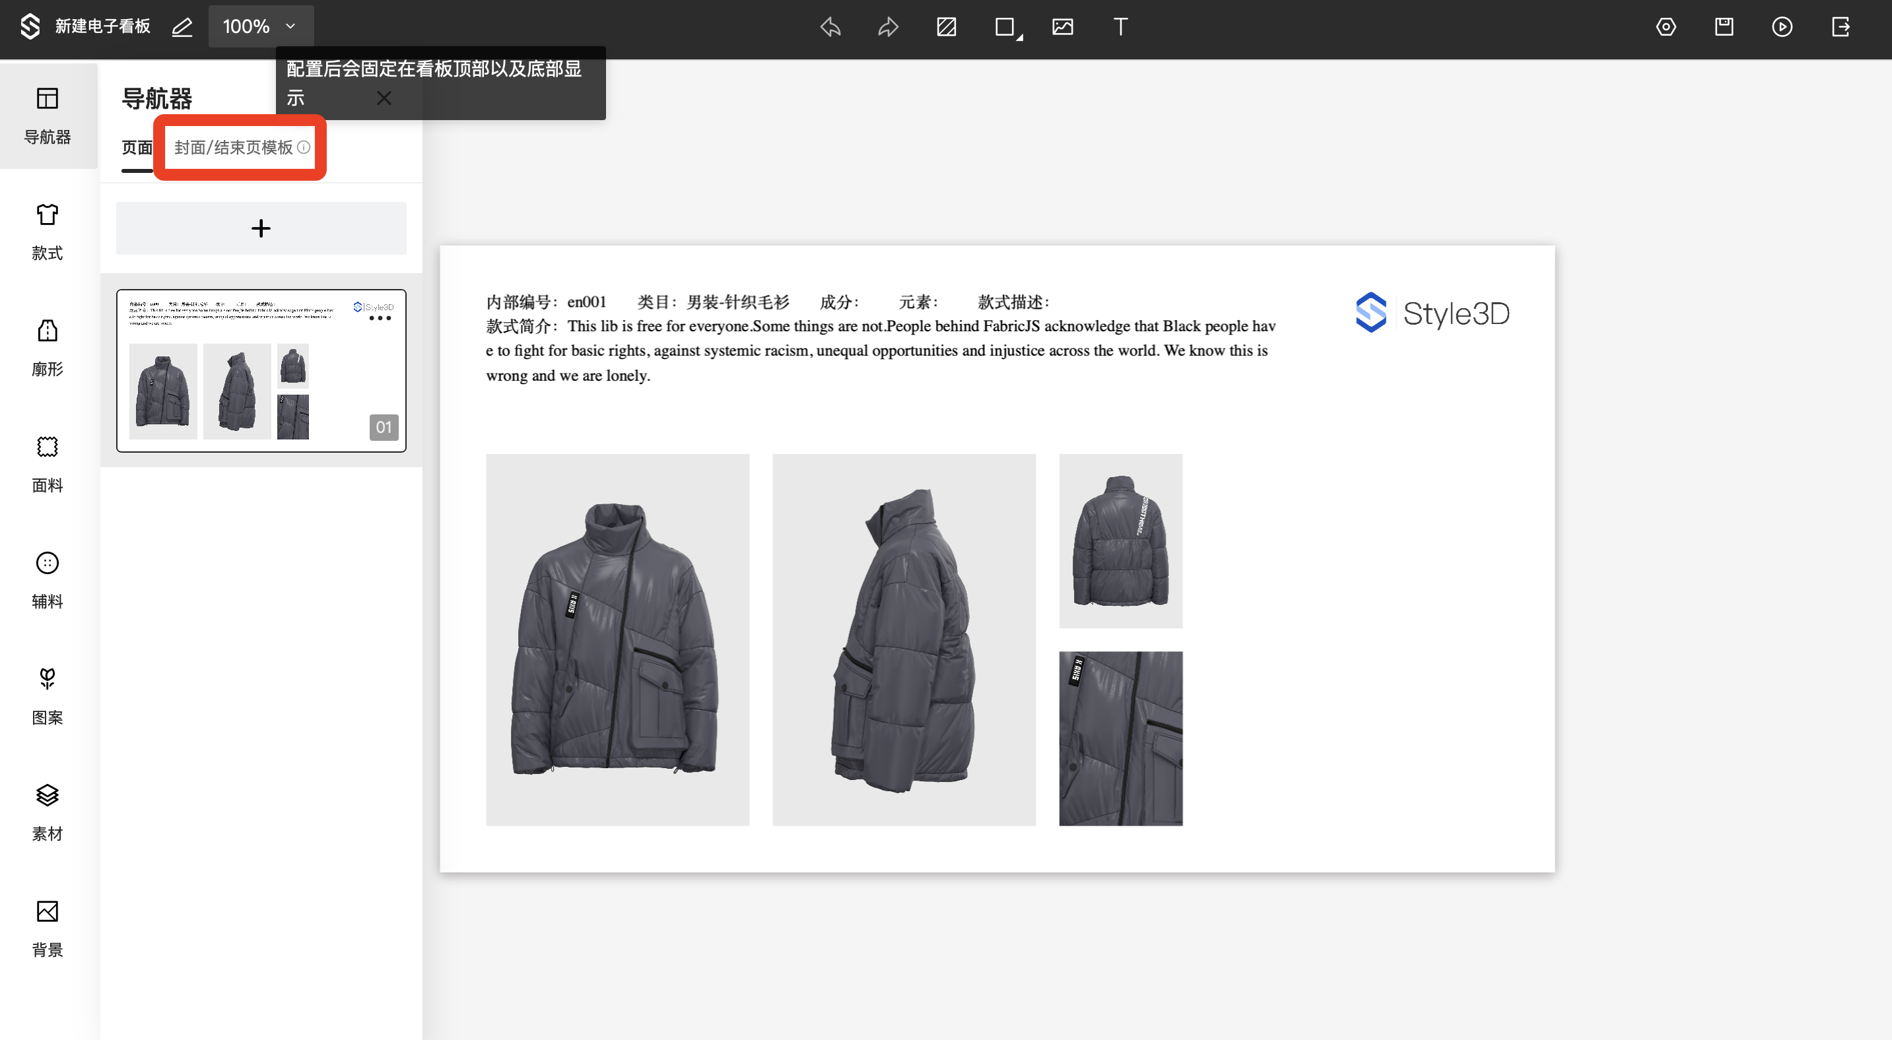Open page 01 thumbnail more options menu
1892x1040 pixels.
pos(380,319)
